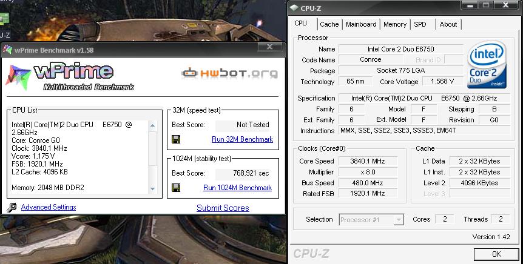Open the Cache tab in CPU-Z
523x264 pixels.
pos(329,24)
